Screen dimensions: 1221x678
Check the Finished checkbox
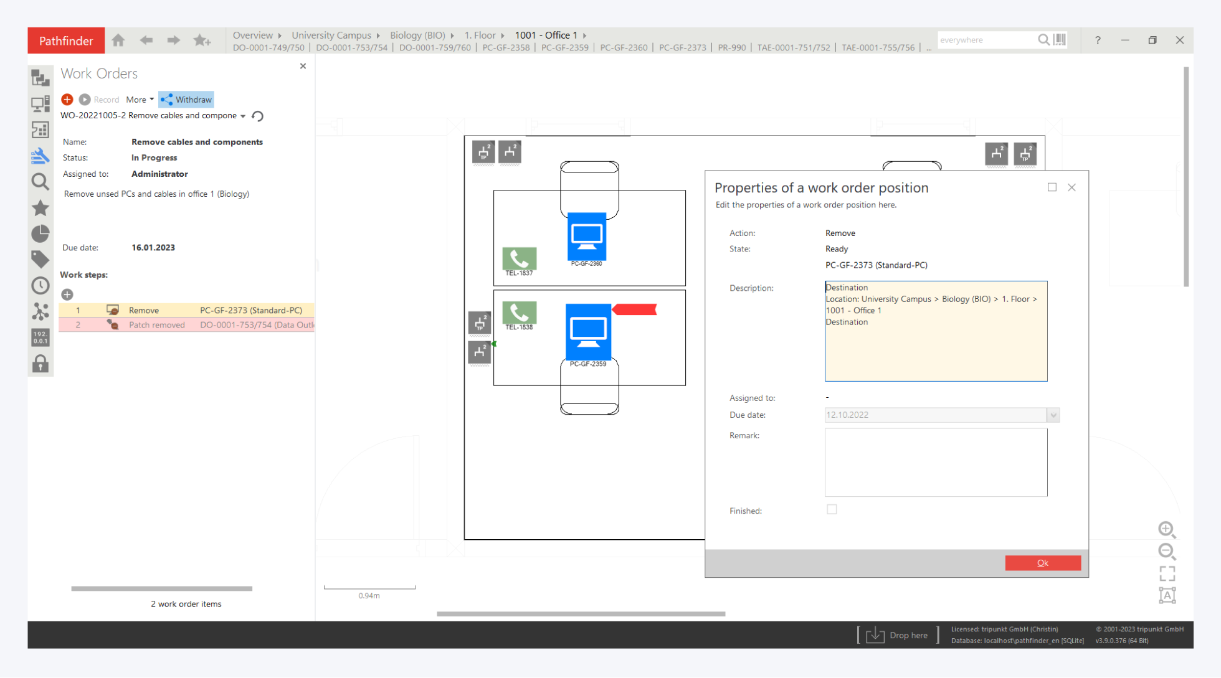point(832,509)
